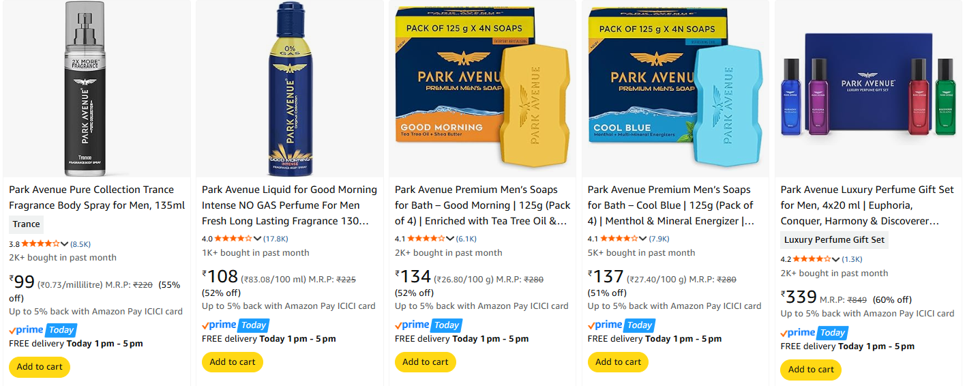Expand rating popover for Good Morning Intense perfume

click(258, 239)
